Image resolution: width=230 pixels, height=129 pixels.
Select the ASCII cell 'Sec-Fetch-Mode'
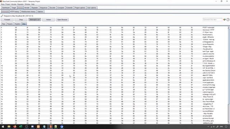point(208,101)
